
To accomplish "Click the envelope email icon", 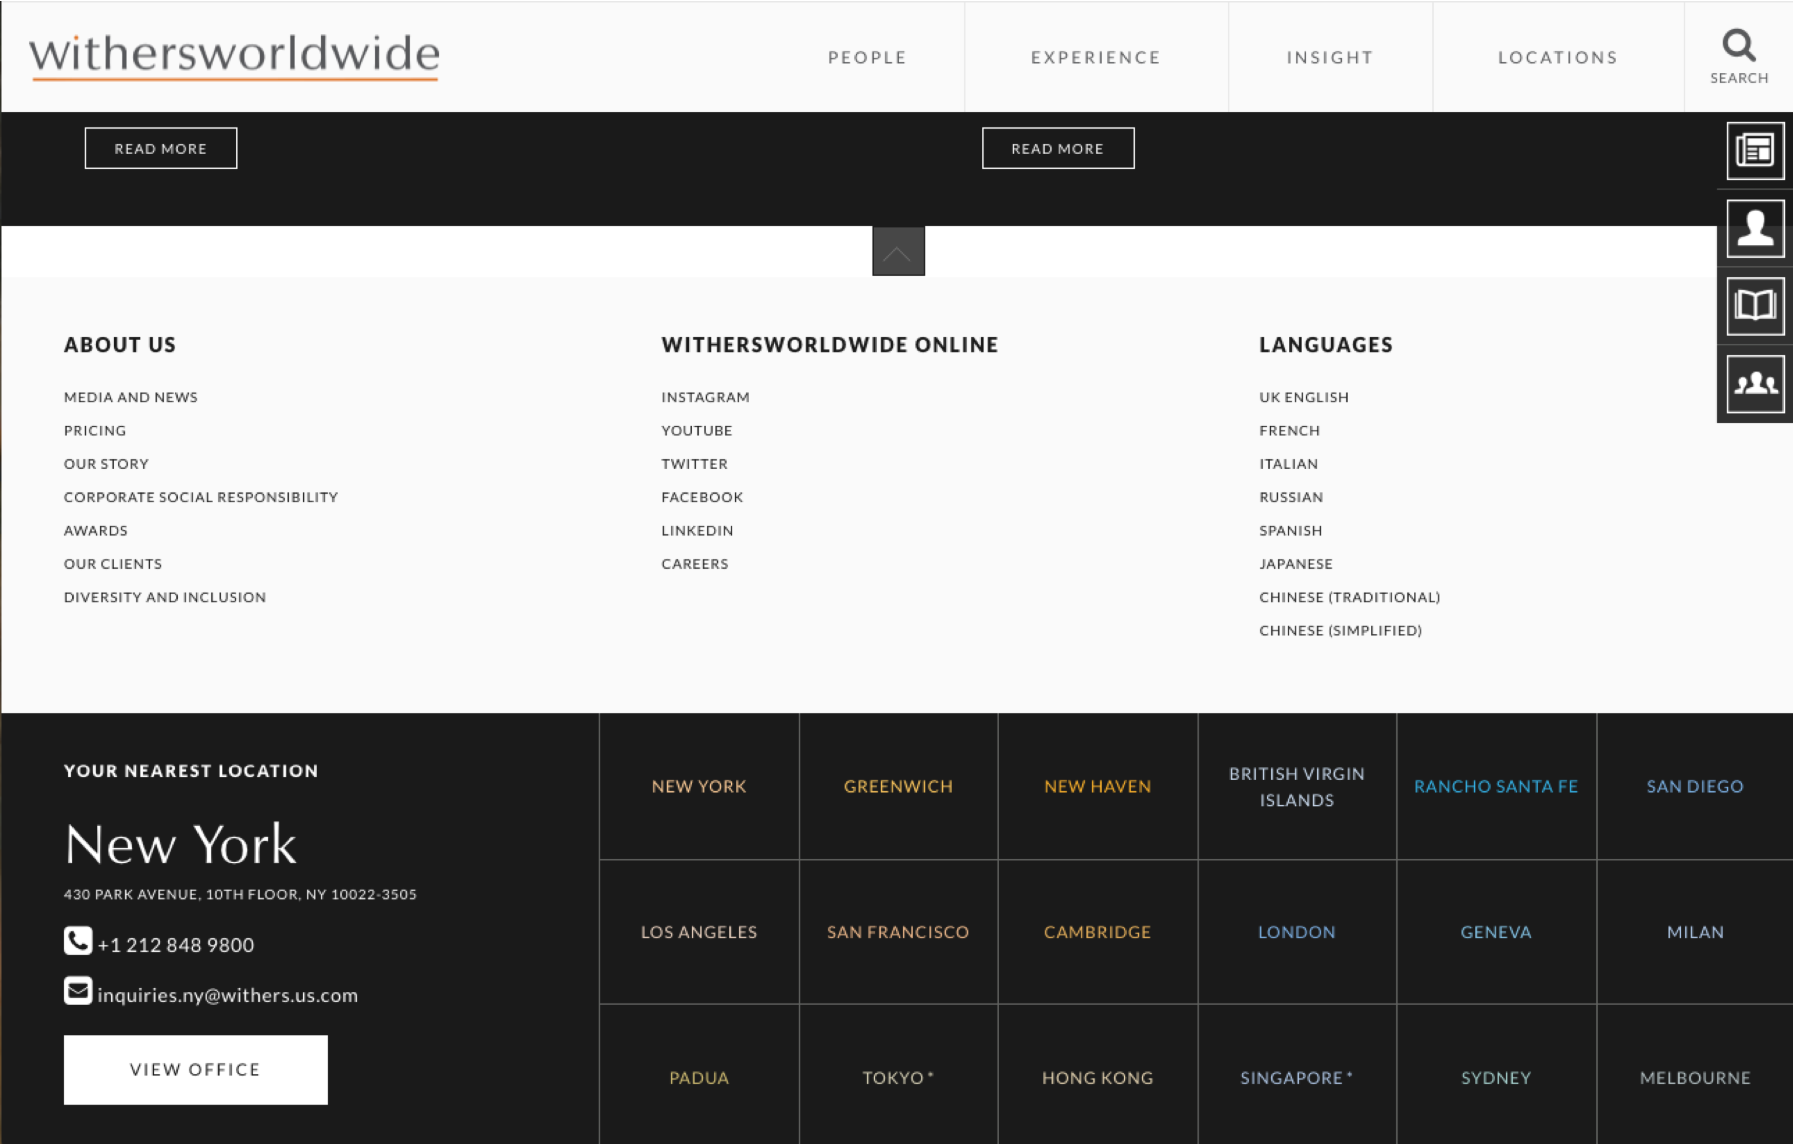I will click(x=77, y=991).
